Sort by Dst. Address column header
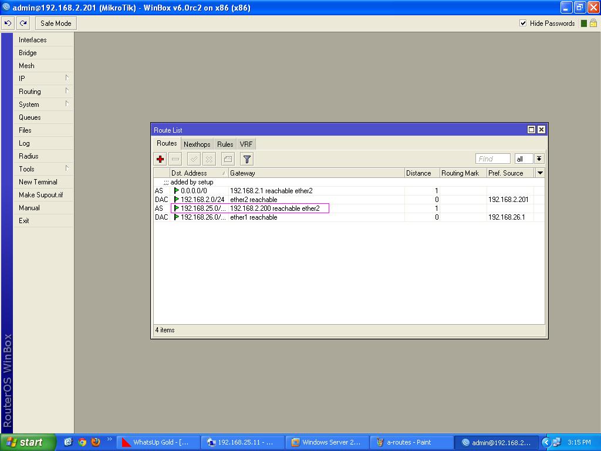This screenshot has height=451, width=601. click(x=199, y=173)
